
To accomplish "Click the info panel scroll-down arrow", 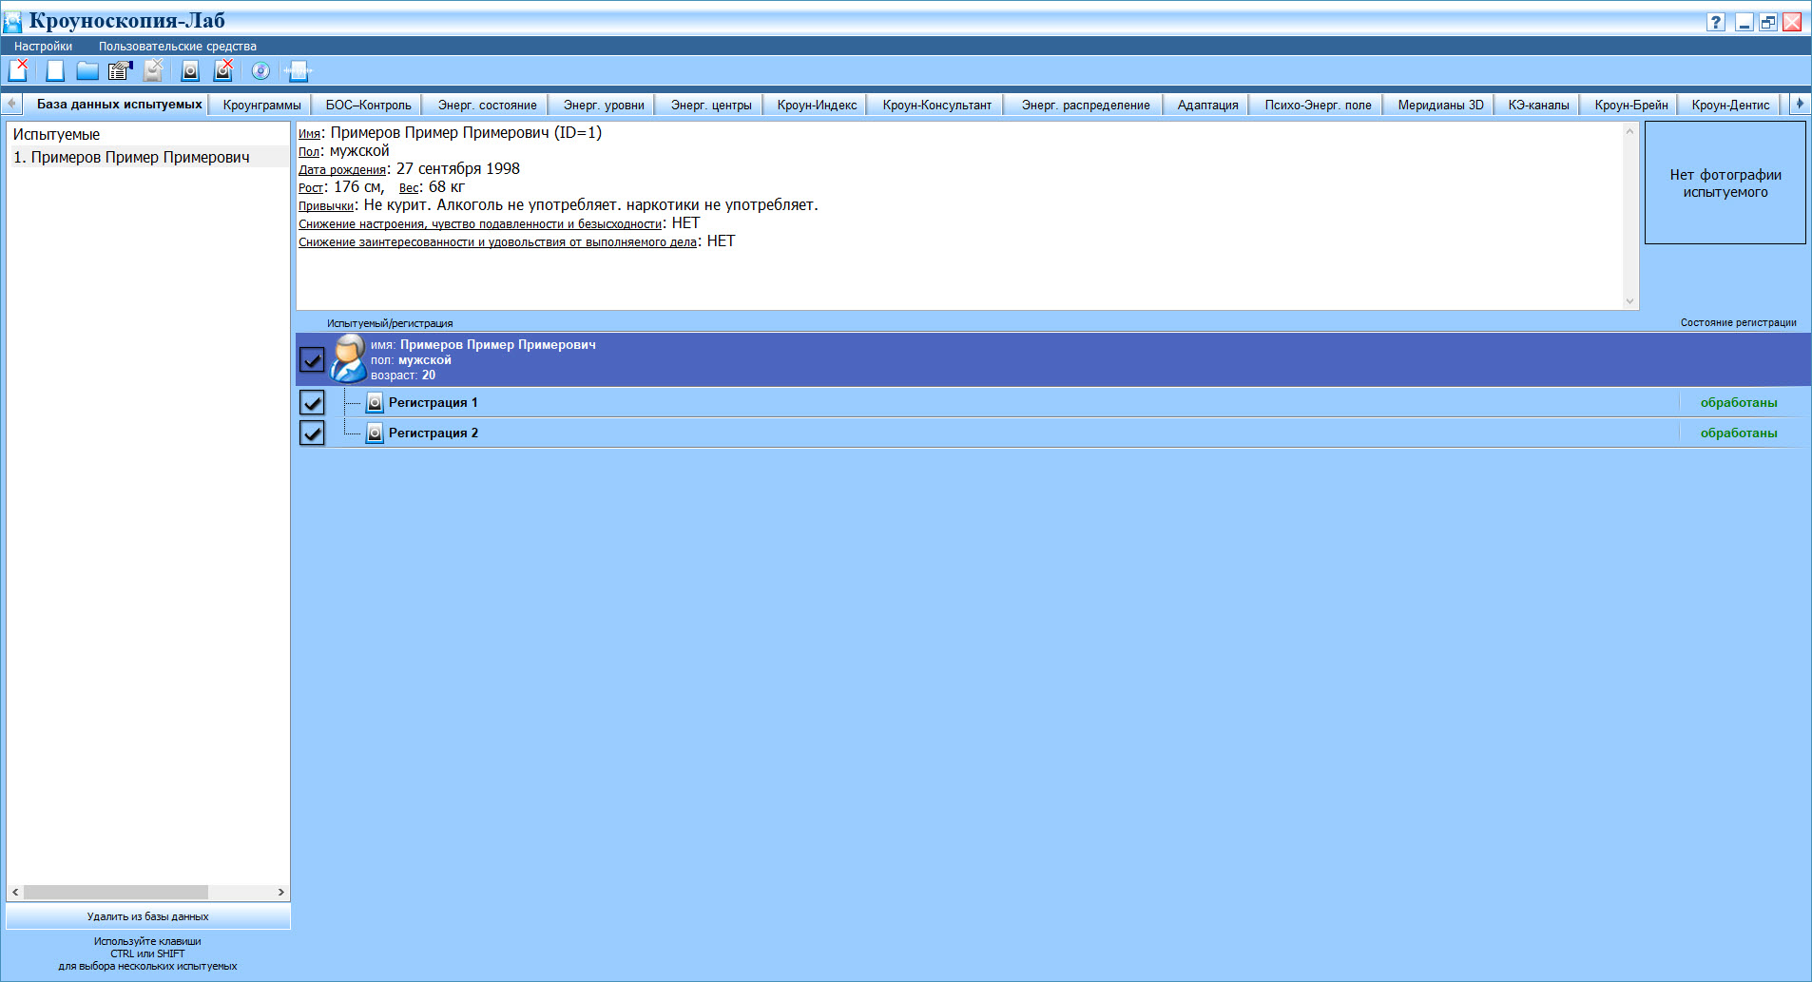I will click(x=1629, y=301).
